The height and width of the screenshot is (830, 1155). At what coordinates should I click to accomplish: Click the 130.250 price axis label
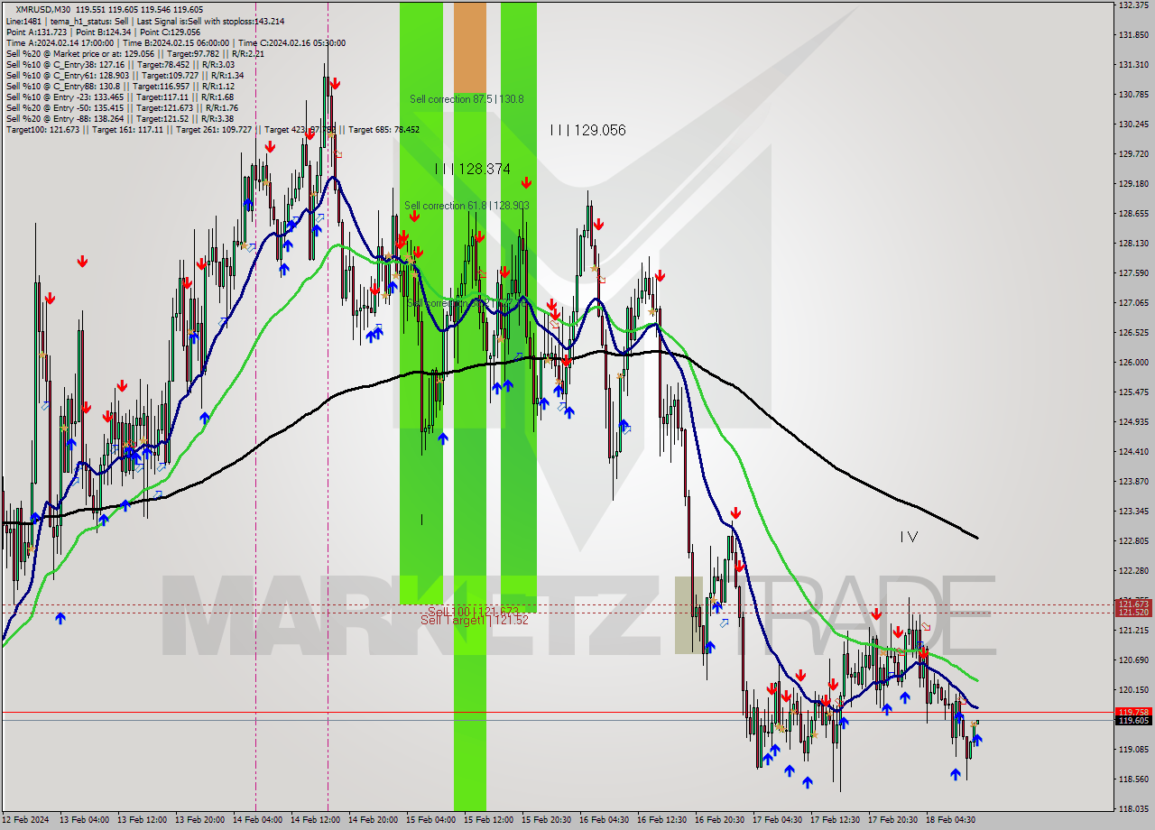pyautogui.click(x=1133, y=124)
